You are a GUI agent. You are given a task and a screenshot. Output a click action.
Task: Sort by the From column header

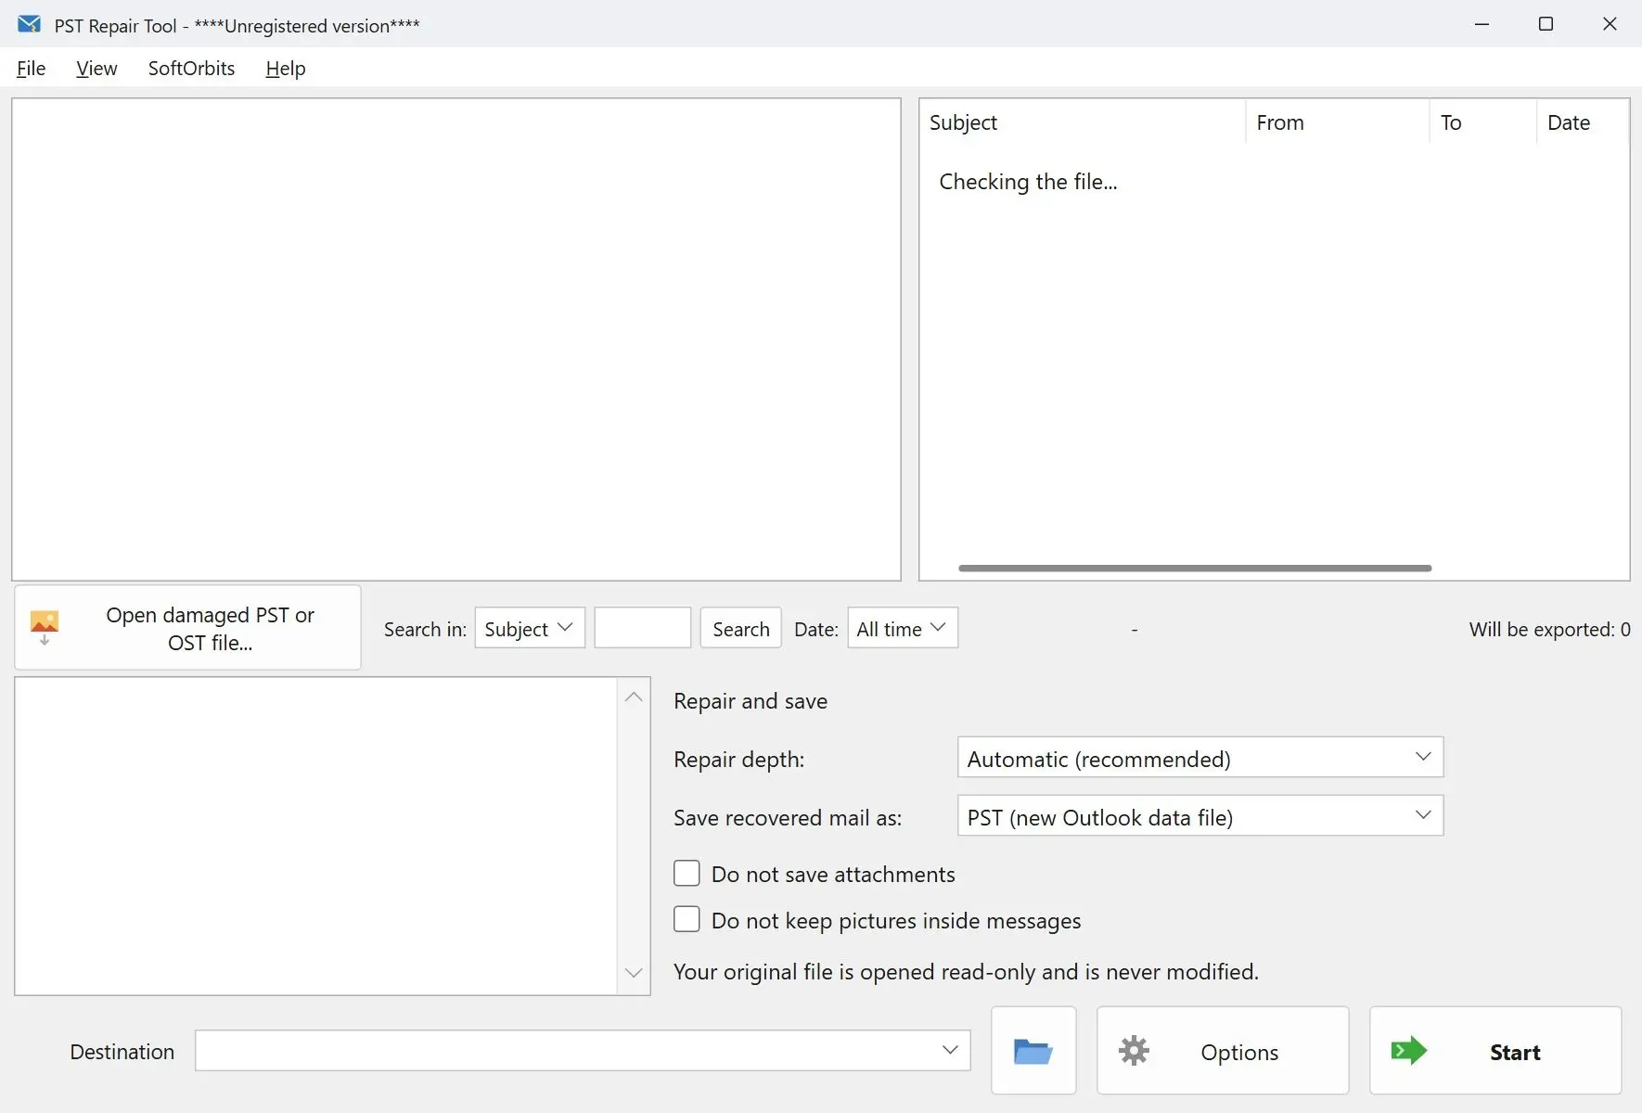tap(1337, 122)
